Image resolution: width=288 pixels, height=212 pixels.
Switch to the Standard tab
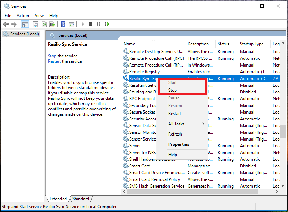pyautogui.click(x=81, y=199)
